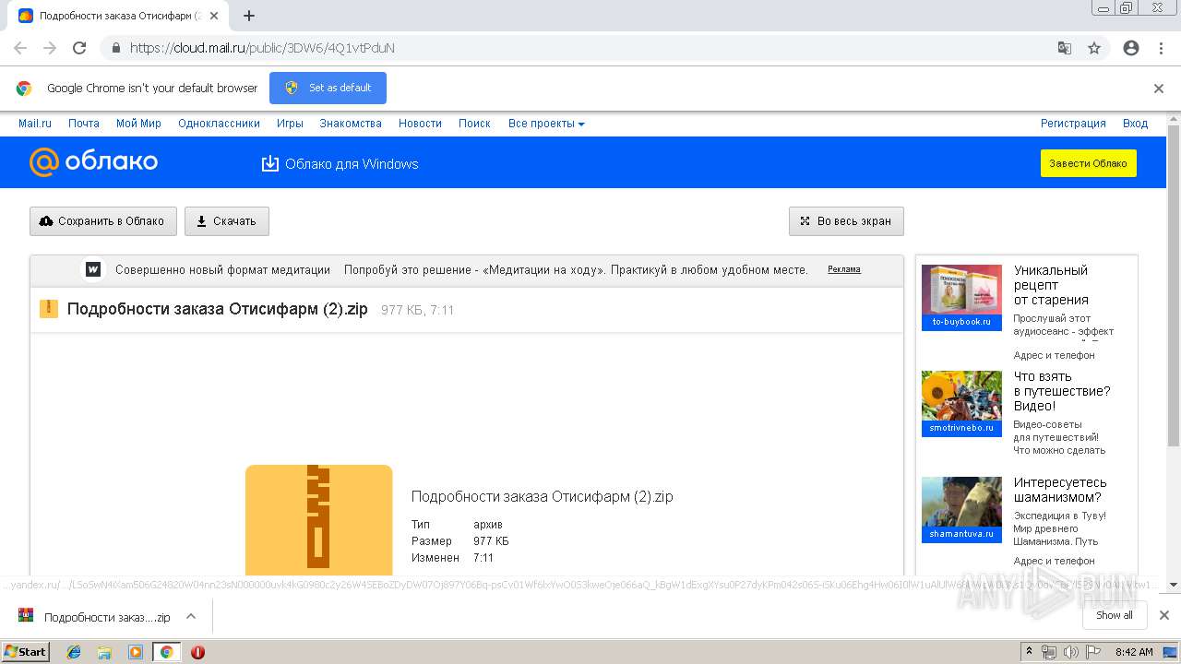
Task: Click the volume speaker tray icon
Action: [1070, 652]
